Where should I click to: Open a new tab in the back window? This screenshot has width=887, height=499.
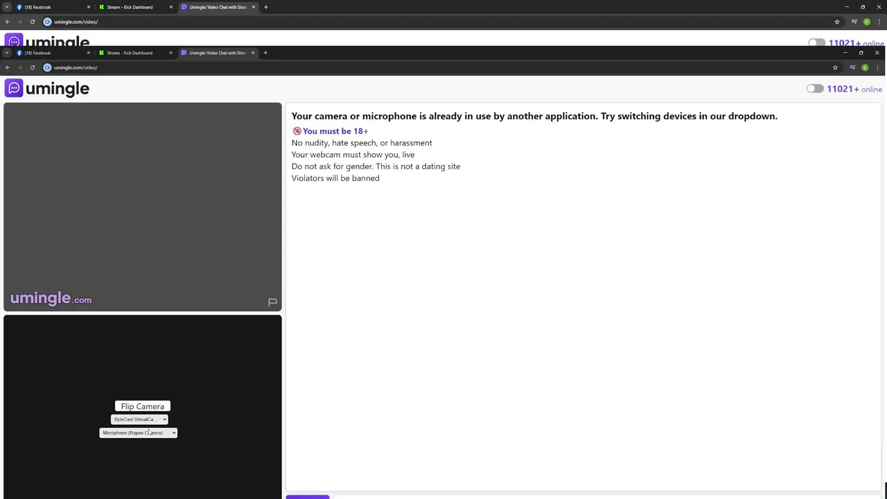click(x=265, y=7)
